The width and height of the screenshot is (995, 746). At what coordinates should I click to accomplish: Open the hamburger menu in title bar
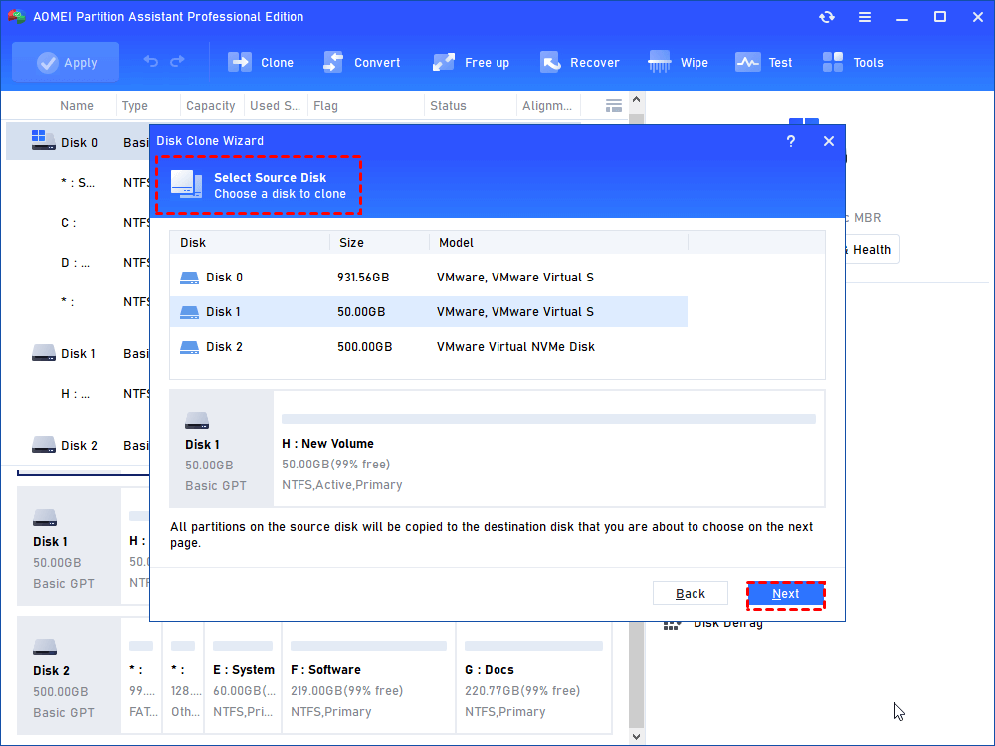(865, 17)
